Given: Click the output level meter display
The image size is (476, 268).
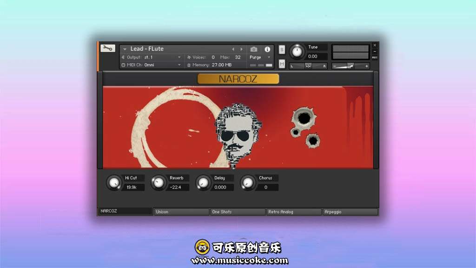Looking at the screenshot, I should click(350, 52).
